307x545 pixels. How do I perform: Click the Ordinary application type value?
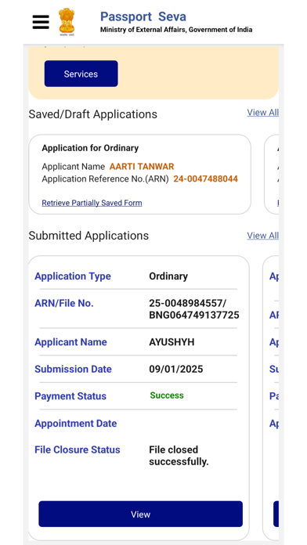[x=168, y=276]
